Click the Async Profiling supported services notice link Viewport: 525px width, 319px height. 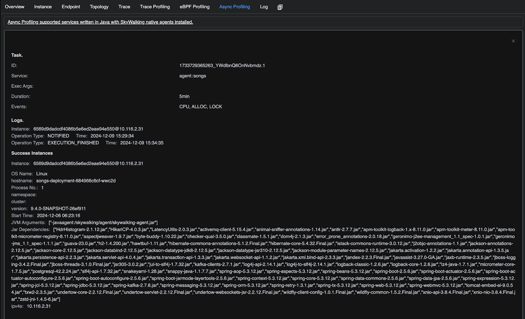(100, 22)
